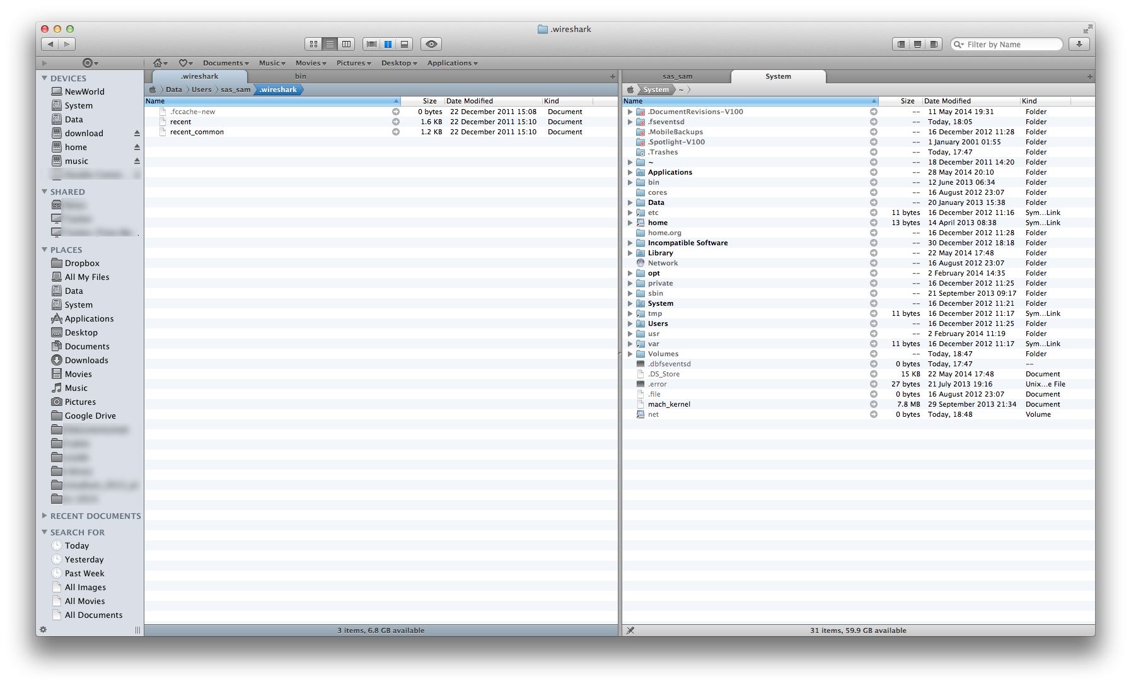
Task: Open the right drawer panel
Action: click(934, 44)
